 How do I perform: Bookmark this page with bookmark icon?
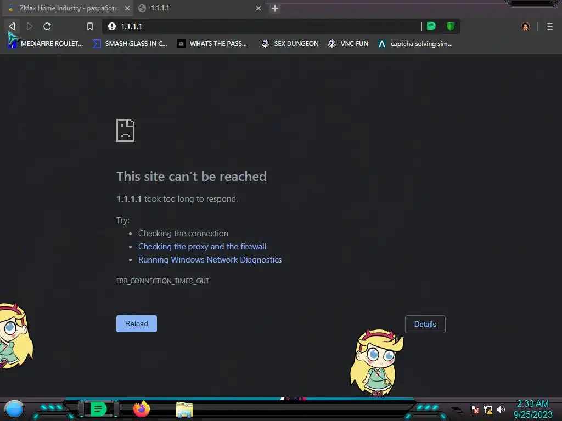click(x=90, y=26)
